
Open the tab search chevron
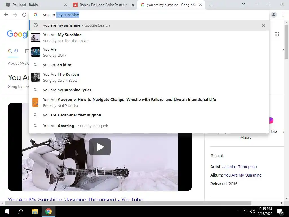tap(244, 4)
